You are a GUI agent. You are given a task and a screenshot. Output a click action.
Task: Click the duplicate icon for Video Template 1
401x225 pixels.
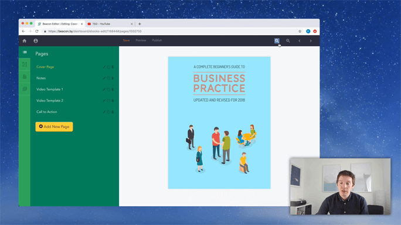[x=108, y=89]
